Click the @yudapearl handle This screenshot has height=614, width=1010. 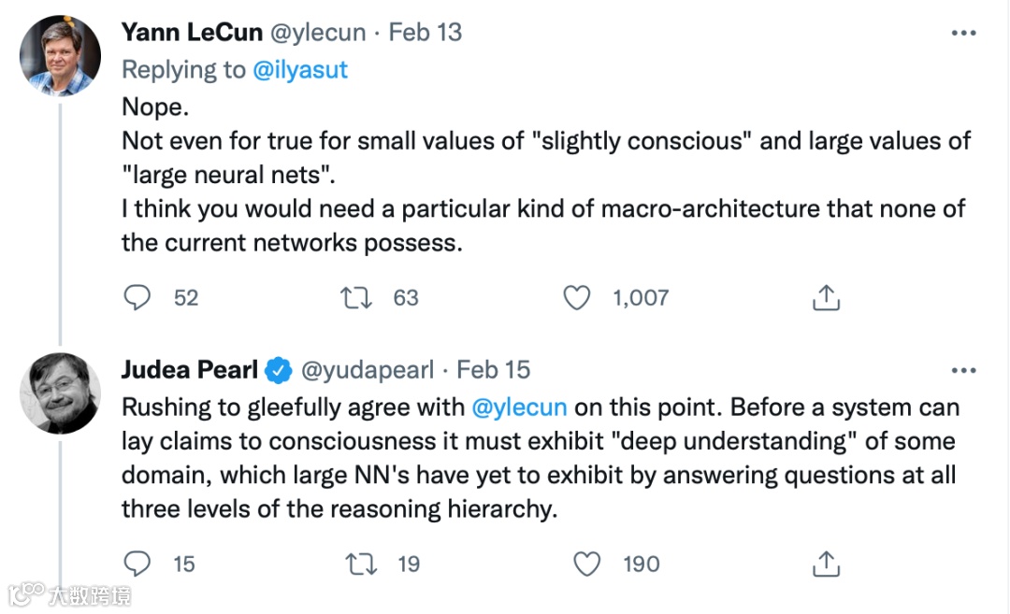(x=367, y=370)
